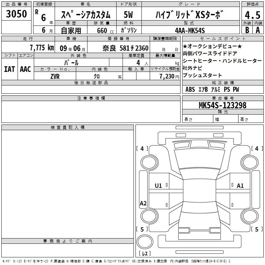
Task: Select overall score 4.5
Action: click(x=252, y=15)
